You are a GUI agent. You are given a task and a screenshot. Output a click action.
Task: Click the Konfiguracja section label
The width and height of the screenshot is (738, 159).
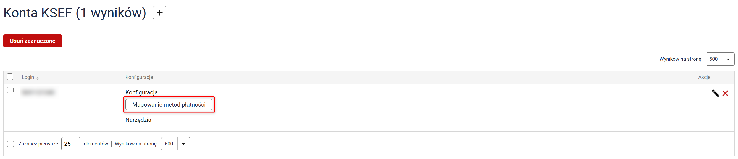click(141, 92)
